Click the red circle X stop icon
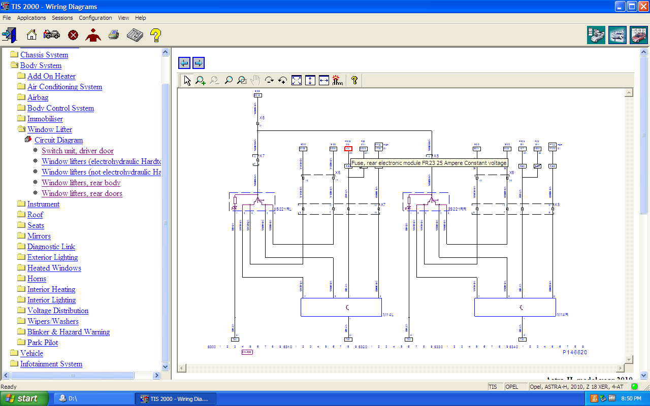This screenshot has width=650, height=406. point(73,35)
